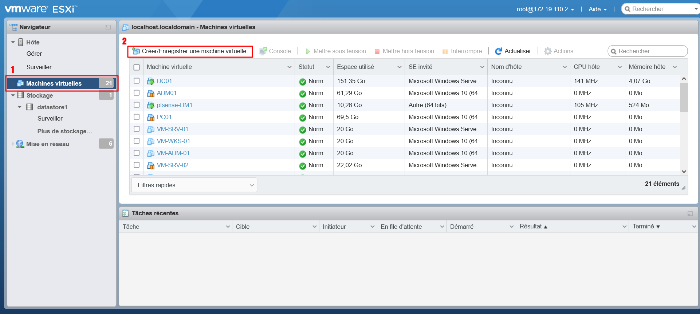Open the Filtres rapides dropdown
Image resolution: width=700 pixels, height=314 pixels.
[x=193, y=185]
